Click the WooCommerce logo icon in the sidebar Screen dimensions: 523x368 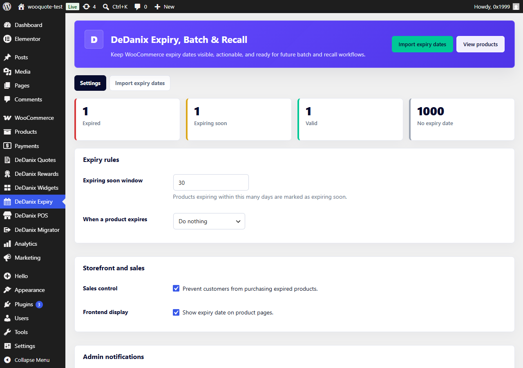[7, 118]
